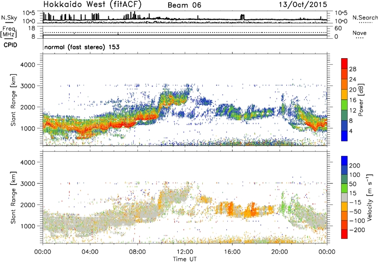Click the '200' velocity colorbar value
Image resolution: width=378 pixels, height=262 pixels.
(355, 166)
